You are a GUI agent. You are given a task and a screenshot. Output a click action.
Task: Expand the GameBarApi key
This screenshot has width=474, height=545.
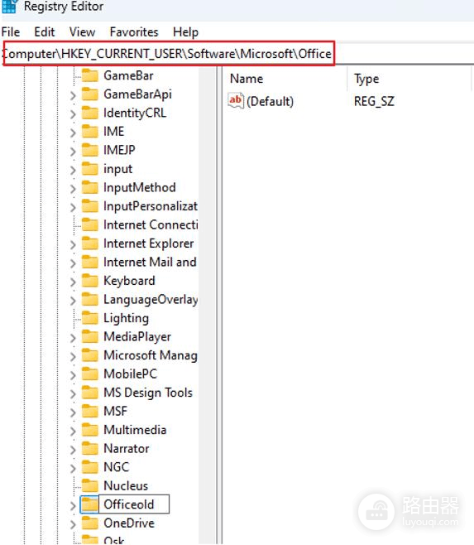(73, 95)
